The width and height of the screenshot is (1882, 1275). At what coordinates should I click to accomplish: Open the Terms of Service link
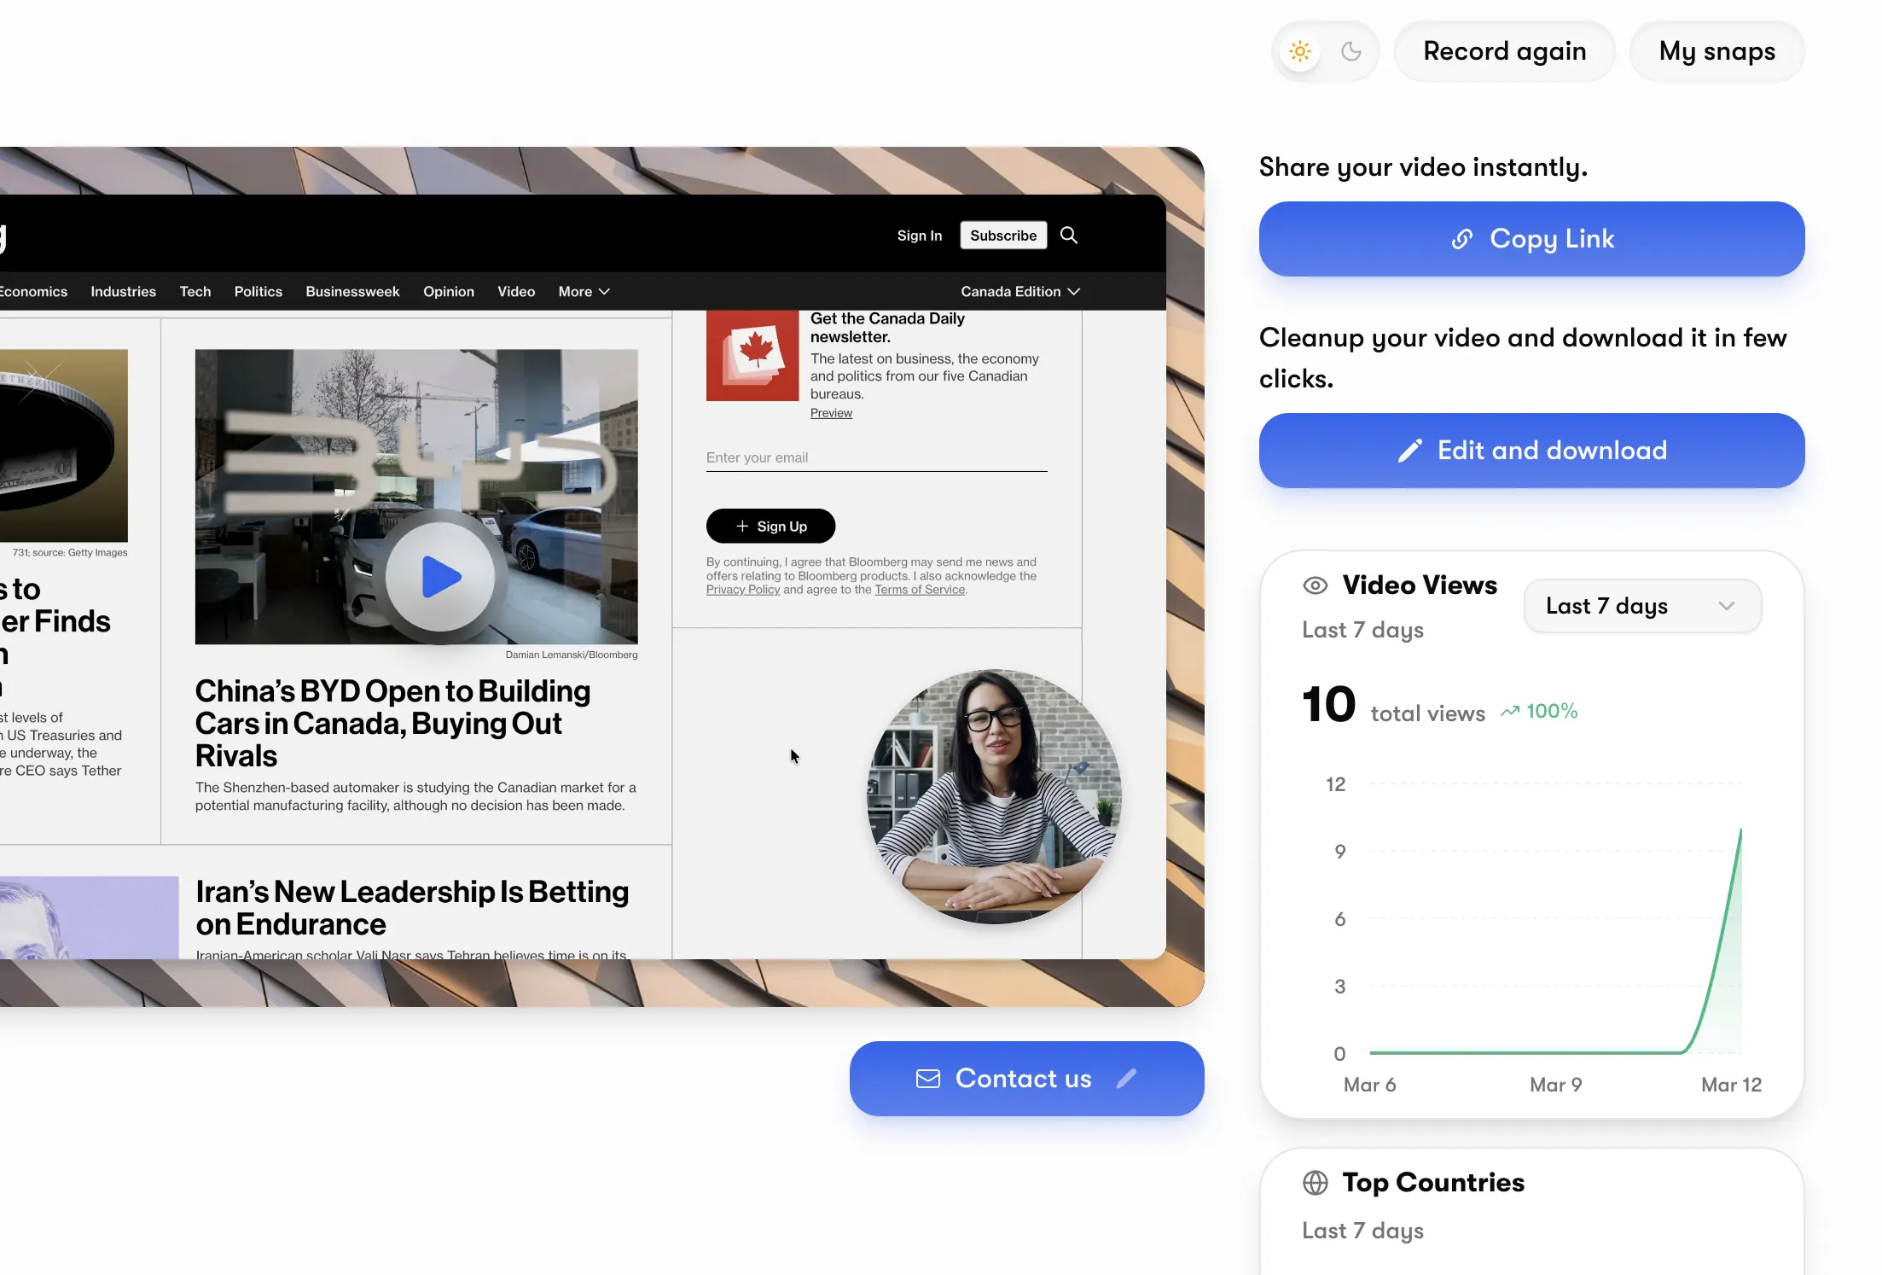point(920,590)
